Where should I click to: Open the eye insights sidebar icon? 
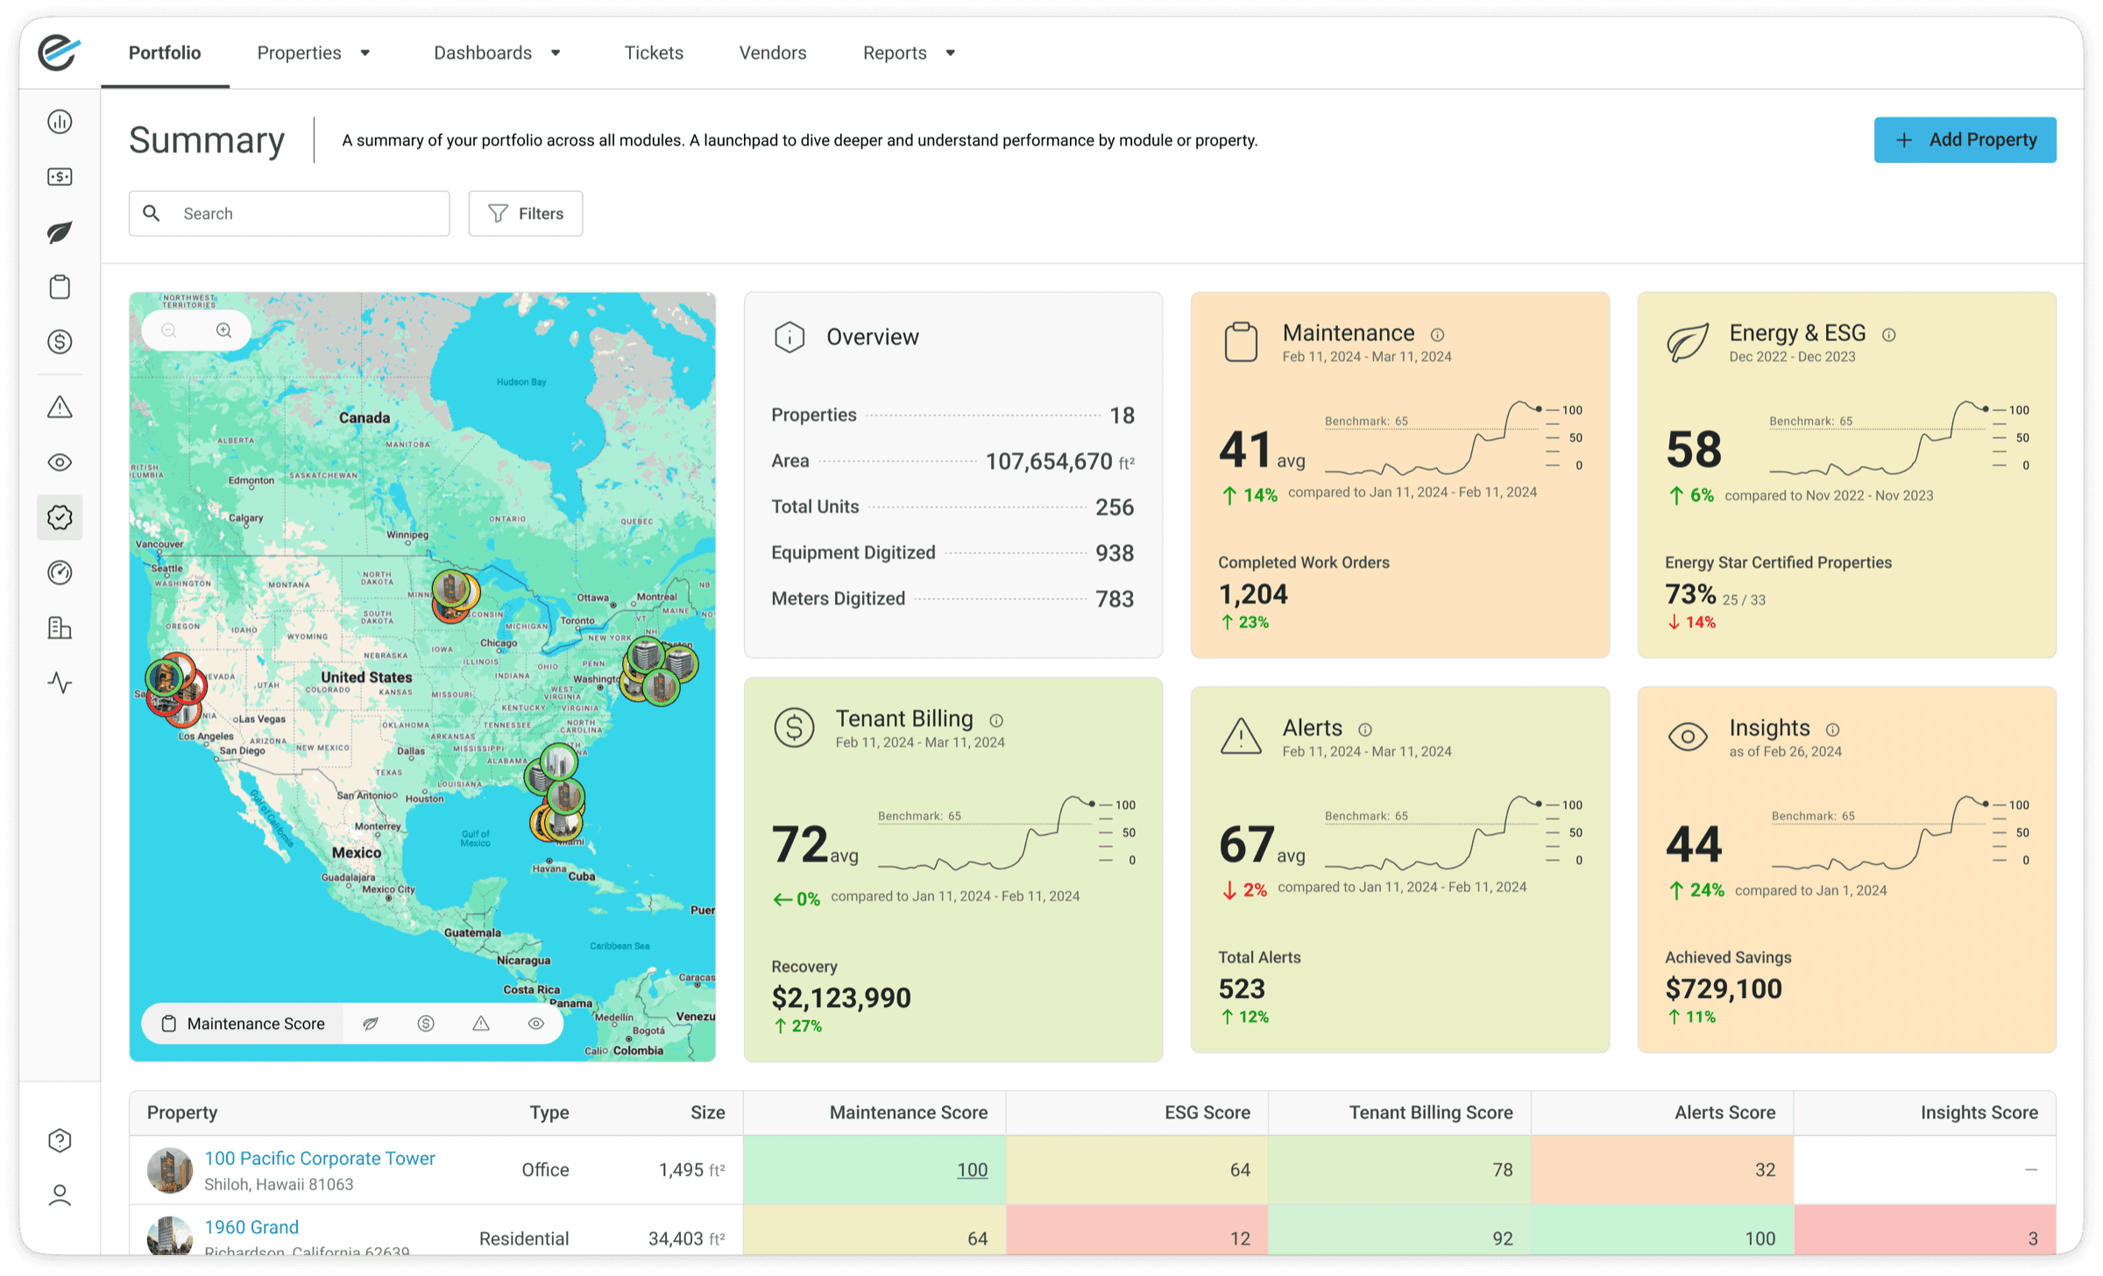click(x=60, y=462)
